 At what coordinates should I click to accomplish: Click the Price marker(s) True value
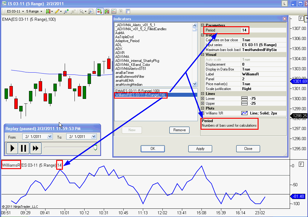264,84
